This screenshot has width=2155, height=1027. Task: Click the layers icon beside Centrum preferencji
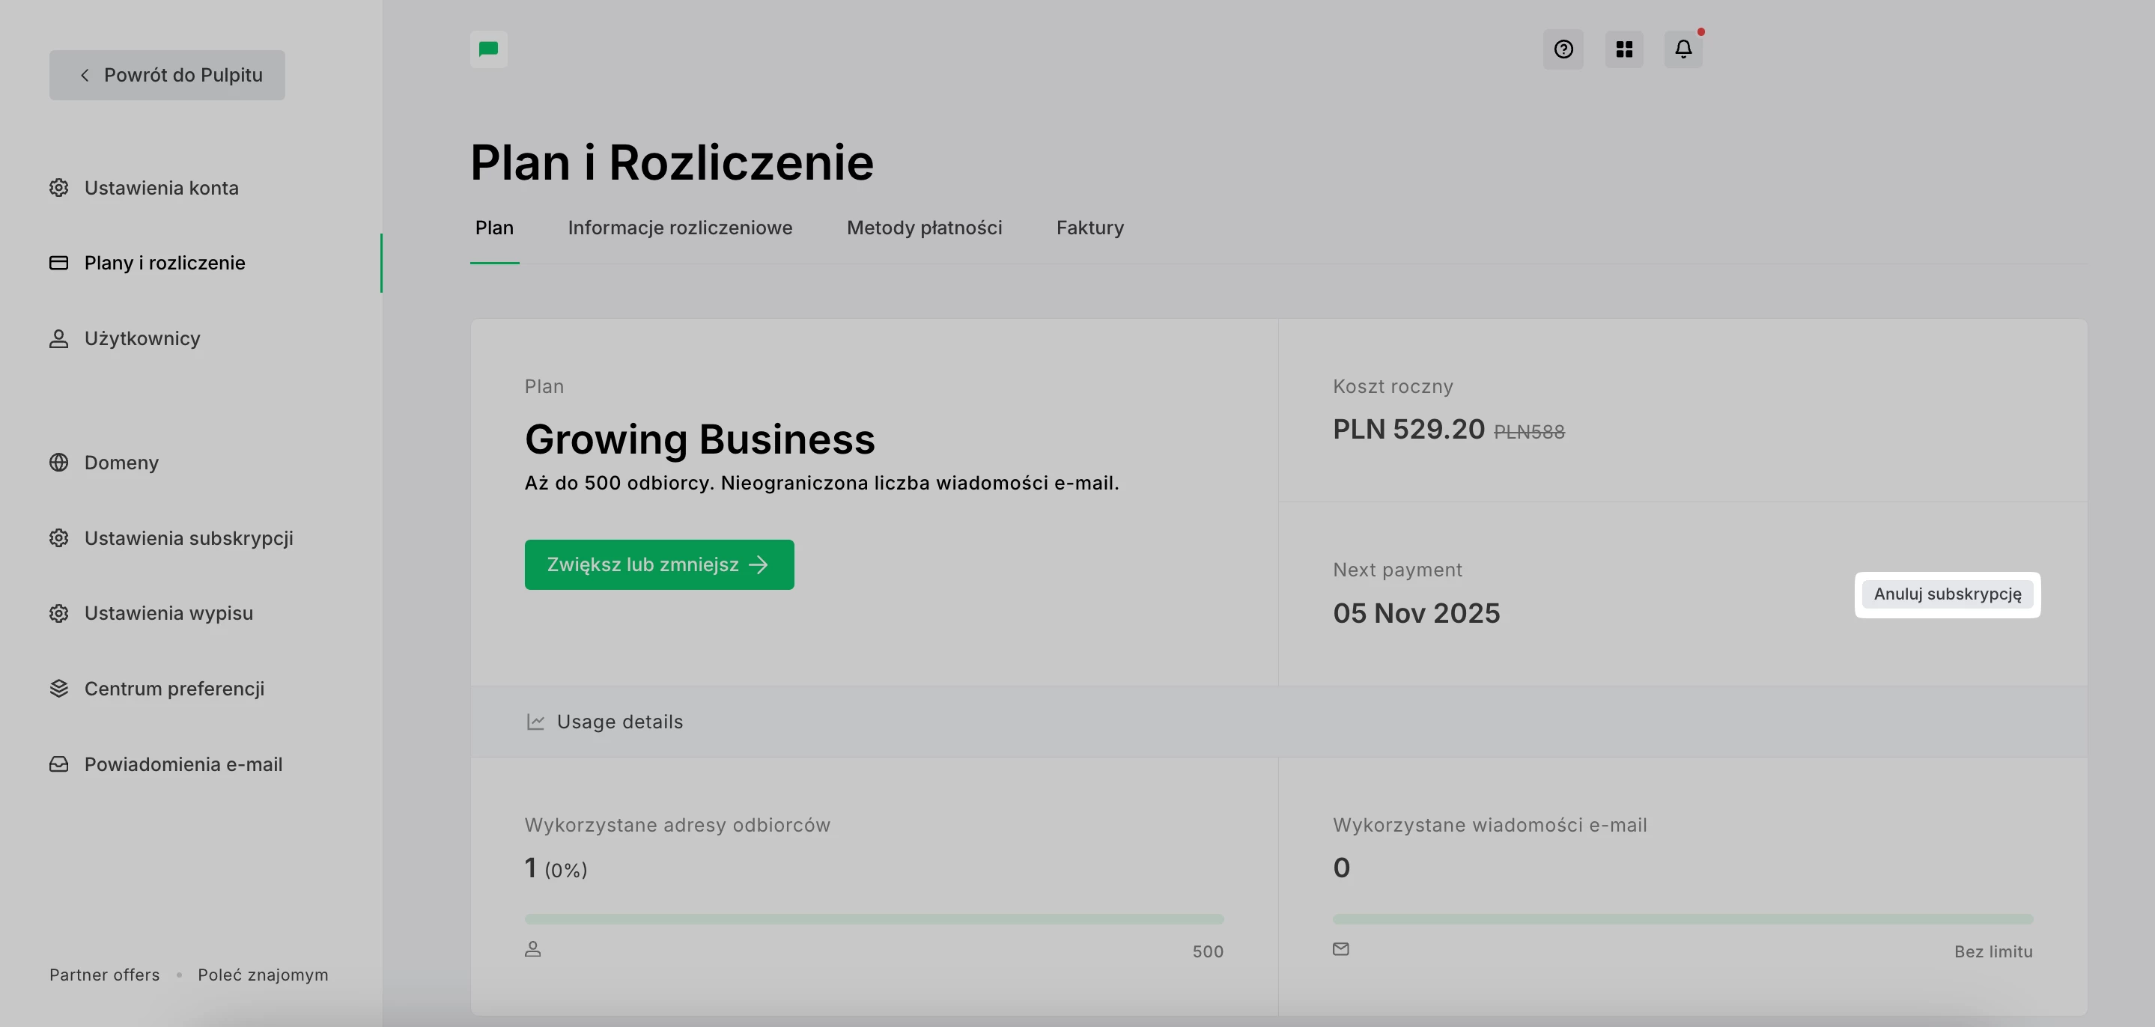click(58, 689)
